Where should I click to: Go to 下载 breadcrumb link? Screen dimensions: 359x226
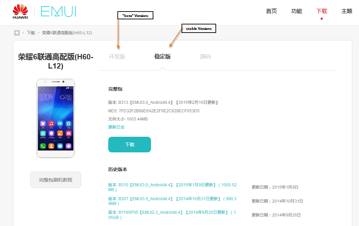[31, 33]
